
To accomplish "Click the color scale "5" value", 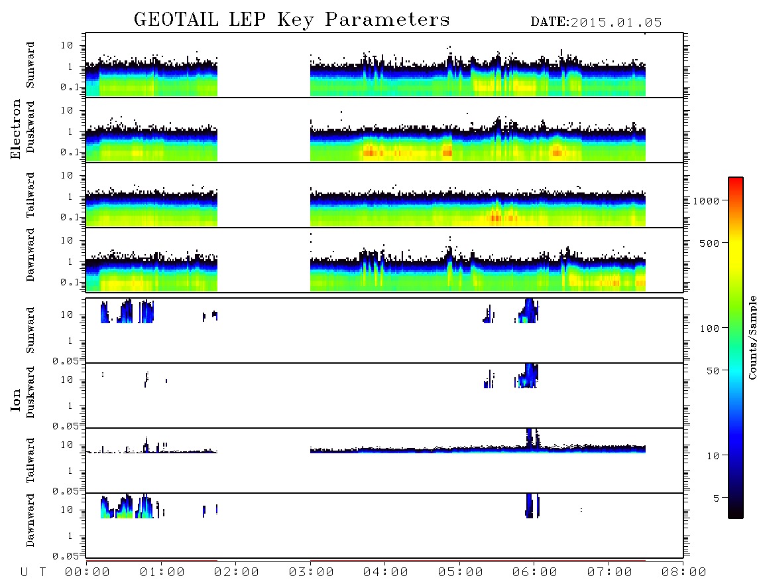I will (716, 498).
